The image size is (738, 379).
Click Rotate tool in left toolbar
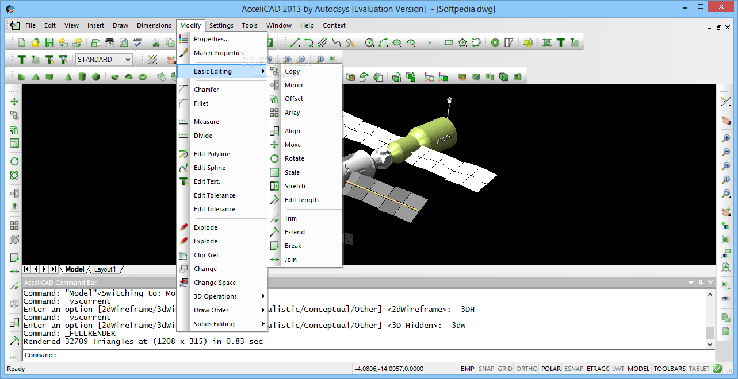click(x=14, y=161)
